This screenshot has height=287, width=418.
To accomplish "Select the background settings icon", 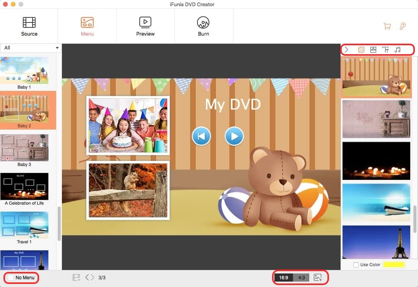I will (361, 50).
